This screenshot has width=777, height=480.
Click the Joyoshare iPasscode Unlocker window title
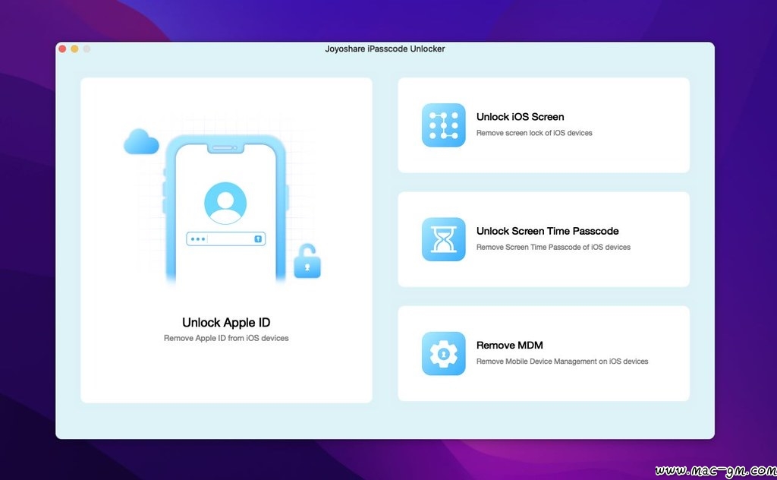(x=385, y=49)
